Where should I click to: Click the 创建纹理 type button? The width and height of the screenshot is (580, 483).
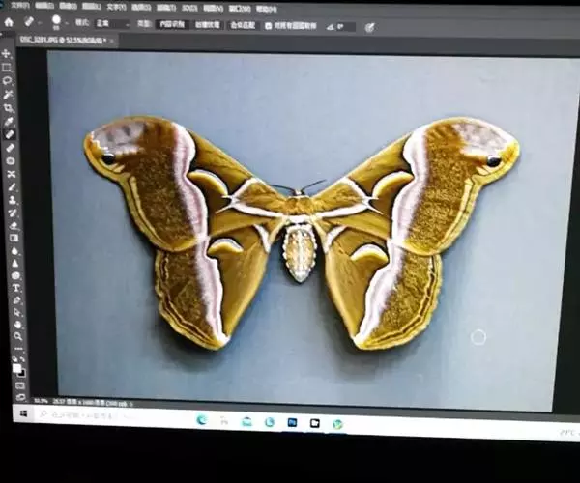208,24
